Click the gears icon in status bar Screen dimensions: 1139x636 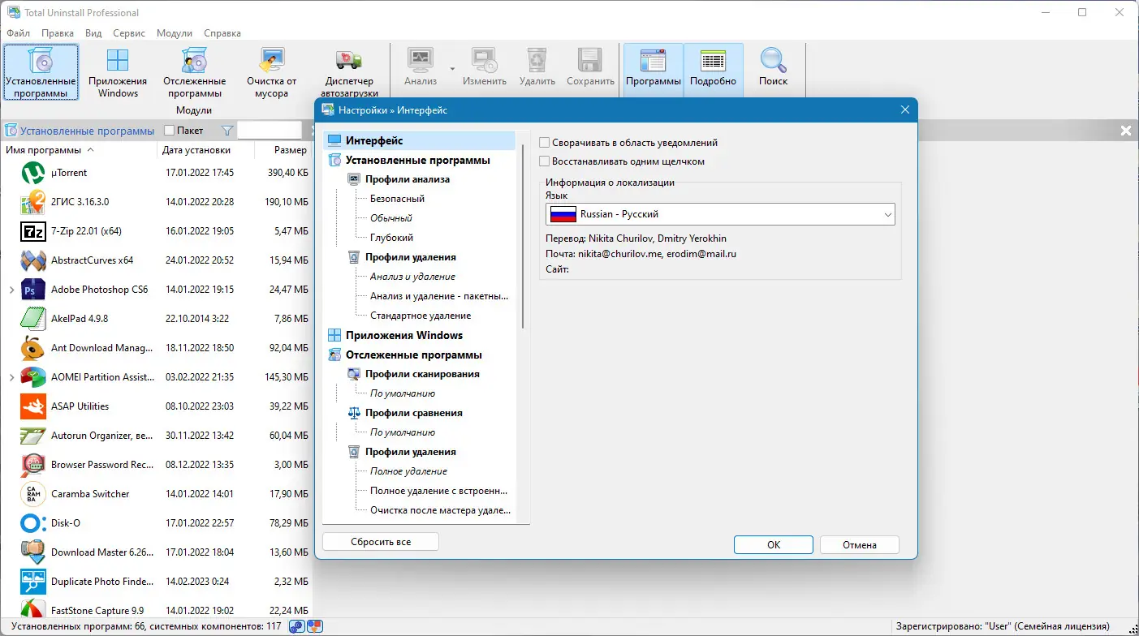(299, 626)
